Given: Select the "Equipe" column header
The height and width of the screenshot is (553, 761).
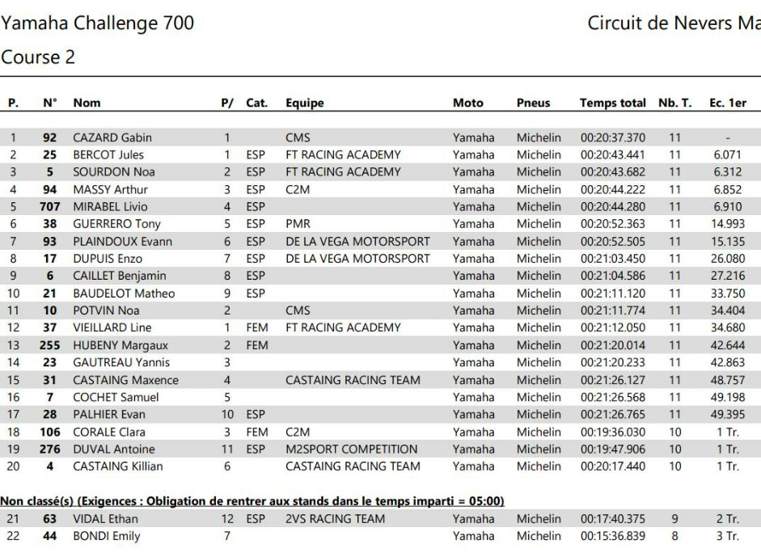Looking at the screenshot, I should (x=304, y=103).
